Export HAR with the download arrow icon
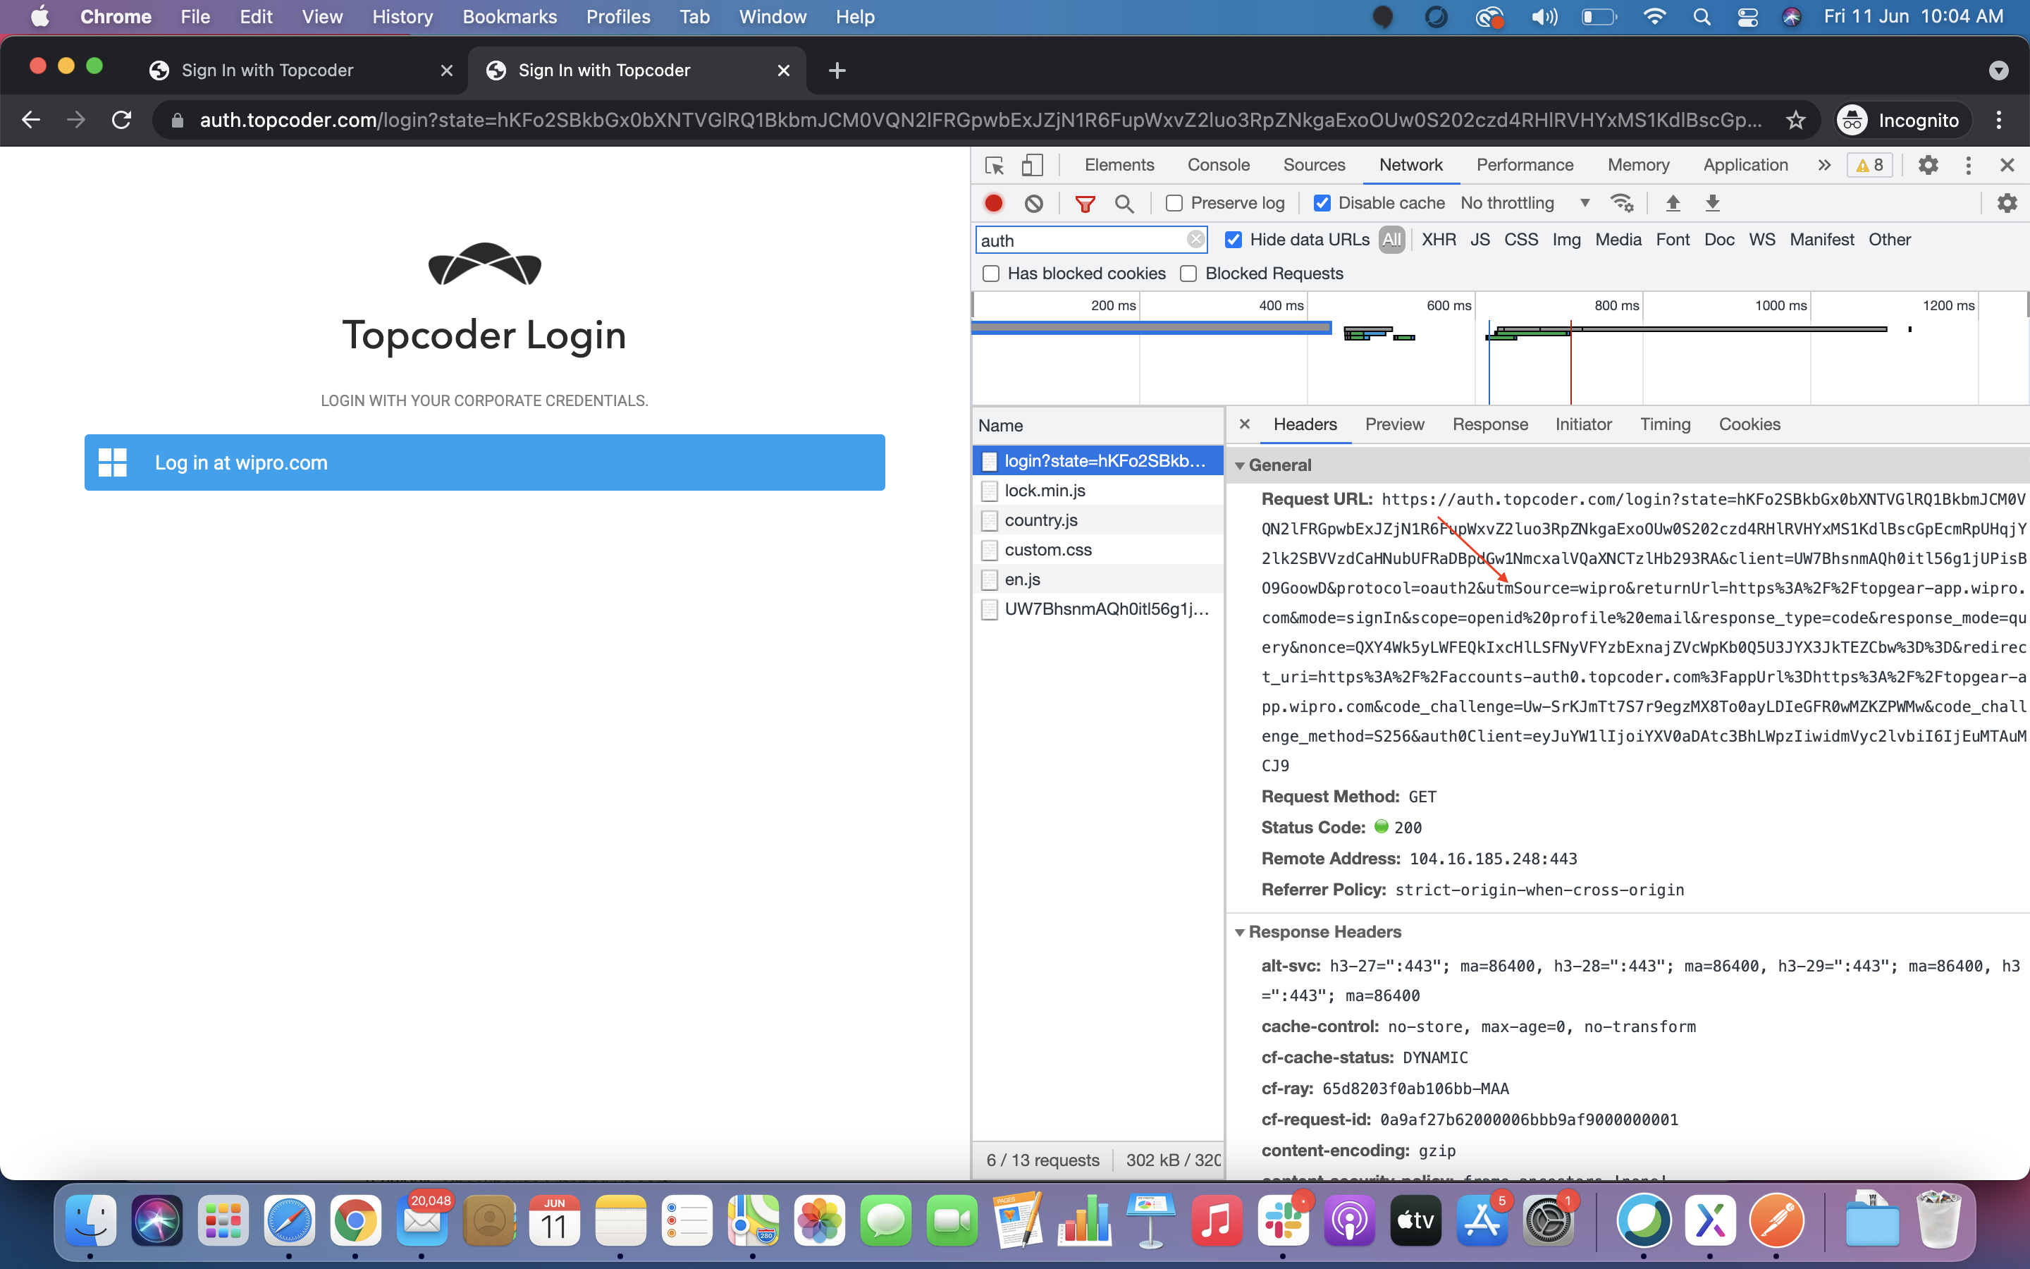The image size is (2030, 1269). [x=1713, y=203]
